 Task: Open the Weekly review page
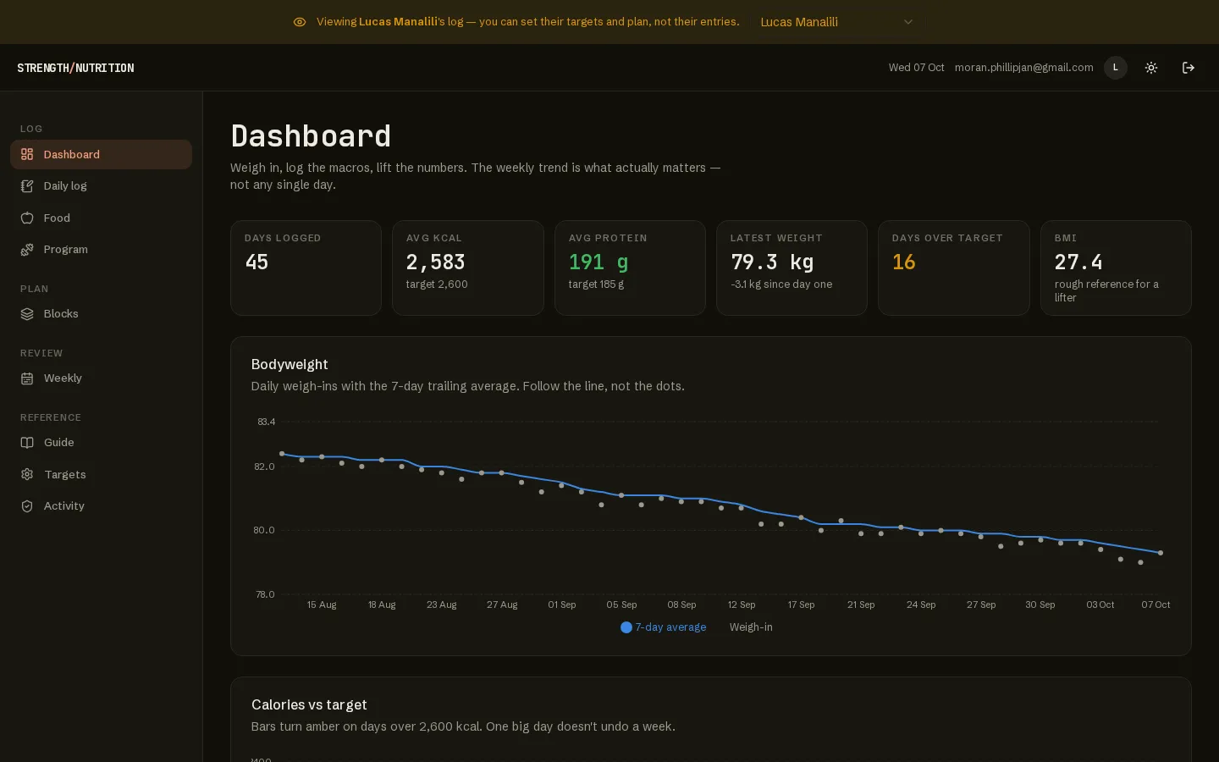(x=101, y=378)
